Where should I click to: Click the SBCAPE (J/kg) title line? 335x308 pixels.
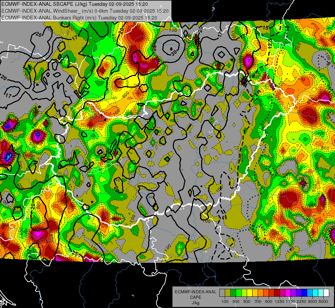[74, 4]
